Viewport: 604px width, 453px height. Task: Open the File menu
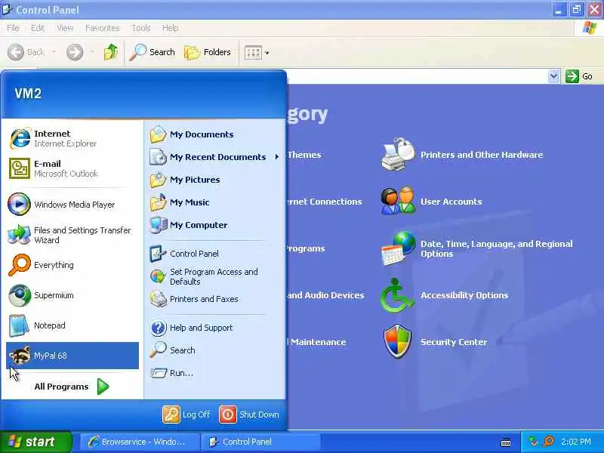pos(13,28)
